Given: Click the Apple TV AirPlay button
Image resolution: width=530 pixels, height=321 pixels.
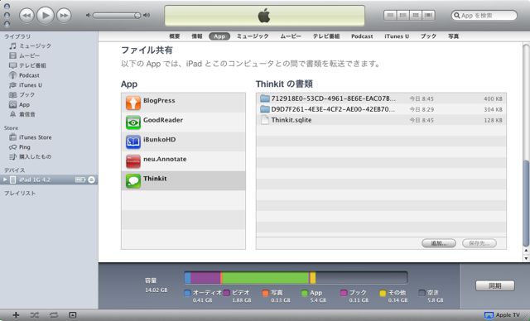Looking at the screenshot, I should [x=503, y=315].
